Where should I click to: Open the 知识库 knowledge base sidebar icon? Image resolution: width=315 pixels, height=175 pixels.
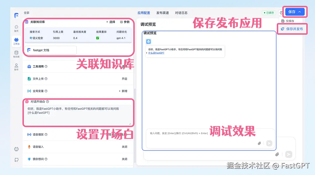[x=16, y=54]
